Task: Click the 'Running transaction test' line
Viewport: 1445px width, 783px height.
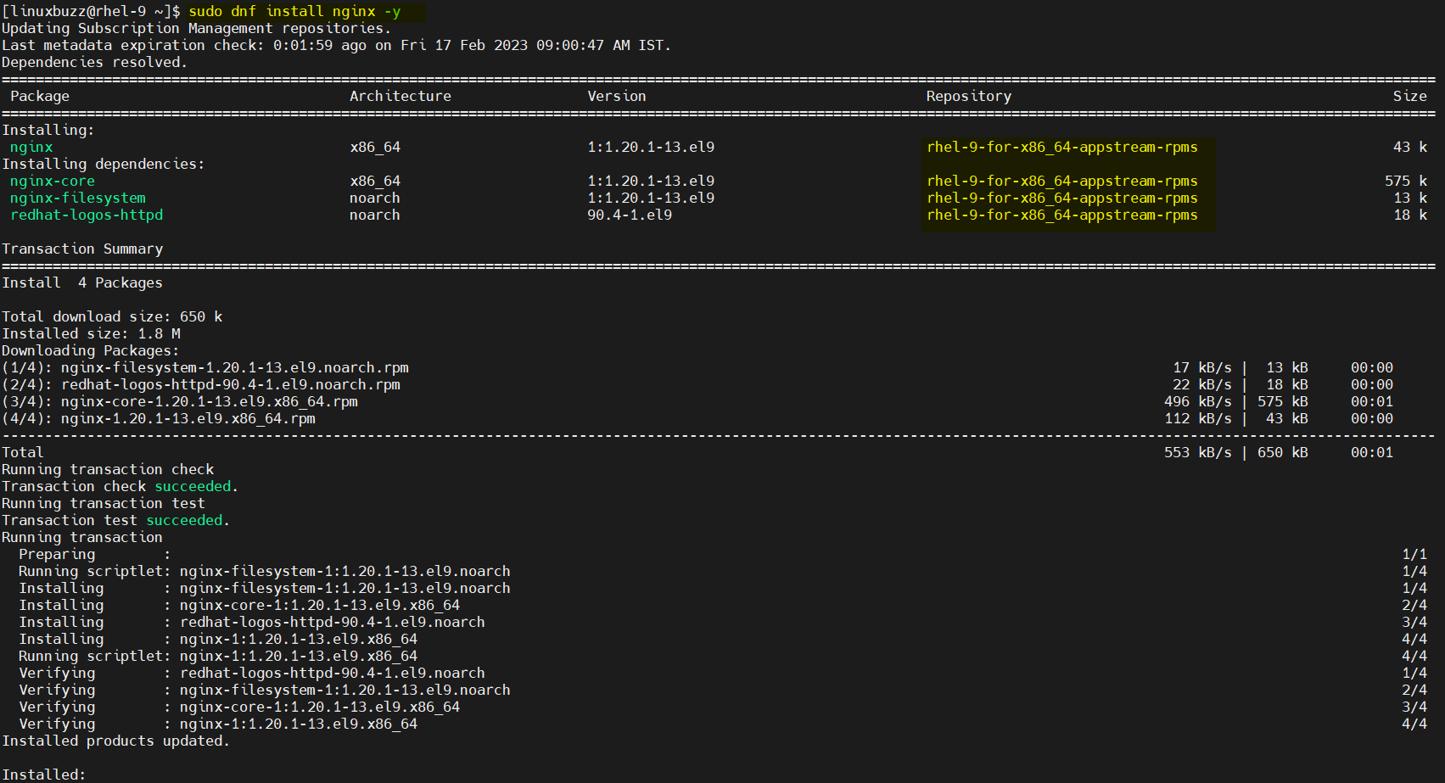Action: (x=104, y=503)
